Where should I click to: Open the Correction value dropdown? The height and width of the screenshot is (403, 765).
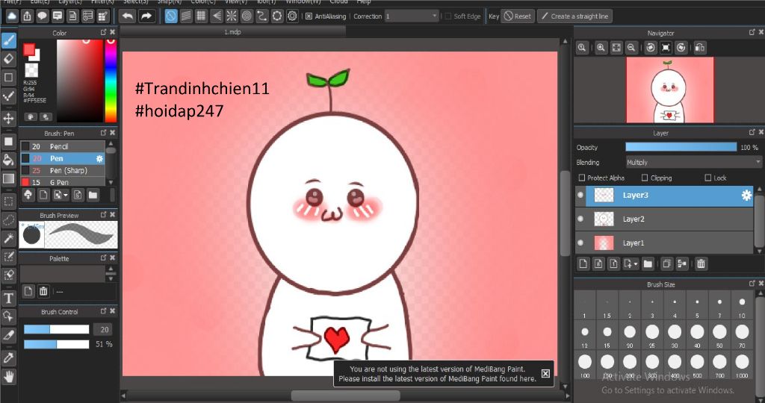click(412, 16)
